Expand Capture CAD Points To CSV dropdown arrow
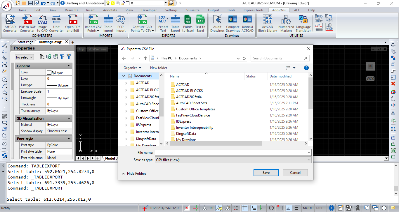This screenshot has height=212, width=399. click(x=153, y=31)
